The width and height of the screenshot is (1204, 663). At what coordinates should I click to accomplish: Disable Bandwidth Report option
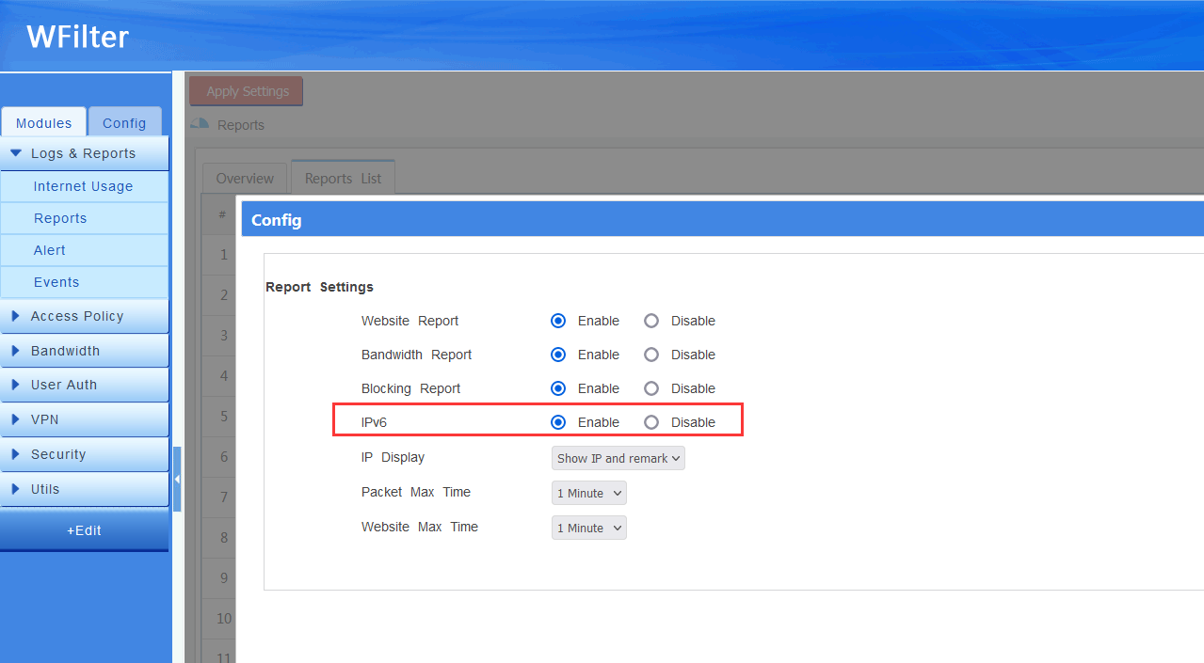pos(651,355)
